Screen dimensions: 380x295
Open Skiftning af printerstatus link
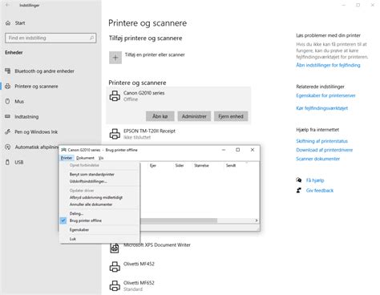(321, 141)
